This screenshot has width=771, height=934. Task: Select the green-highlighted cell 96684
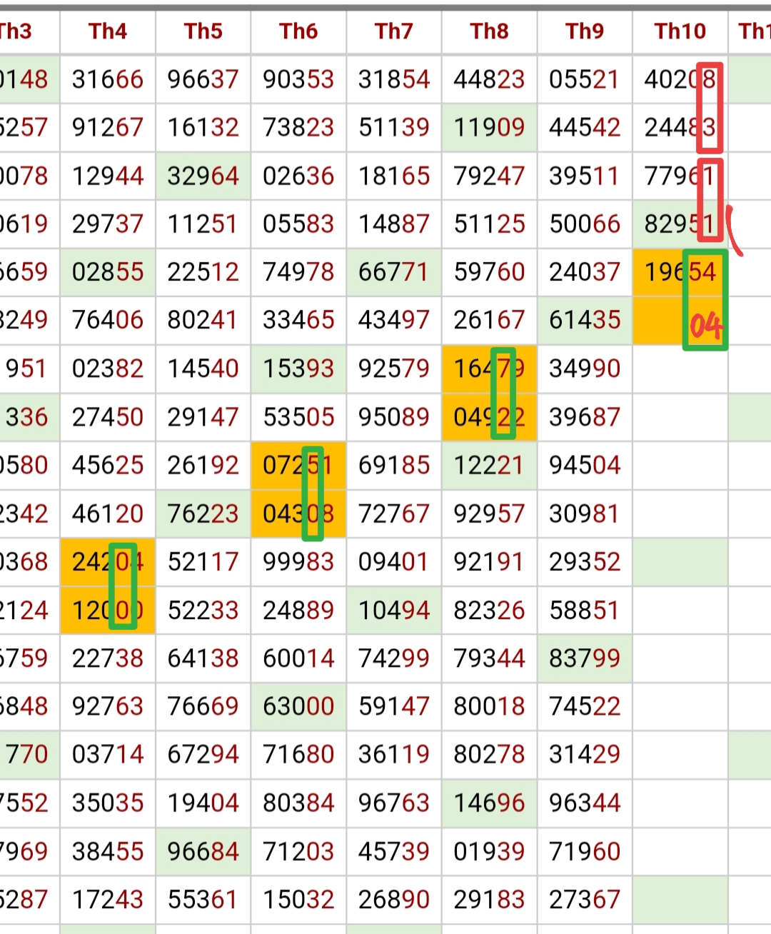click(203, 852)
